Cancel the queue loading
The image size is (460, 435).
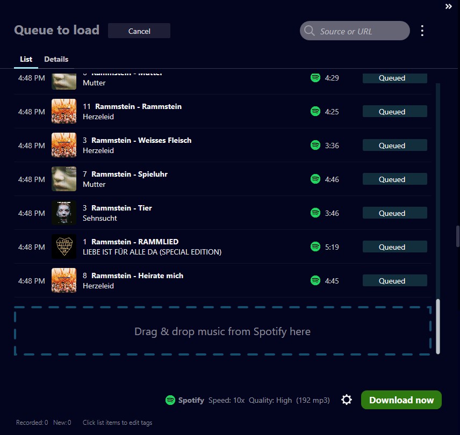pyautogui.click(x=139, y=31)
